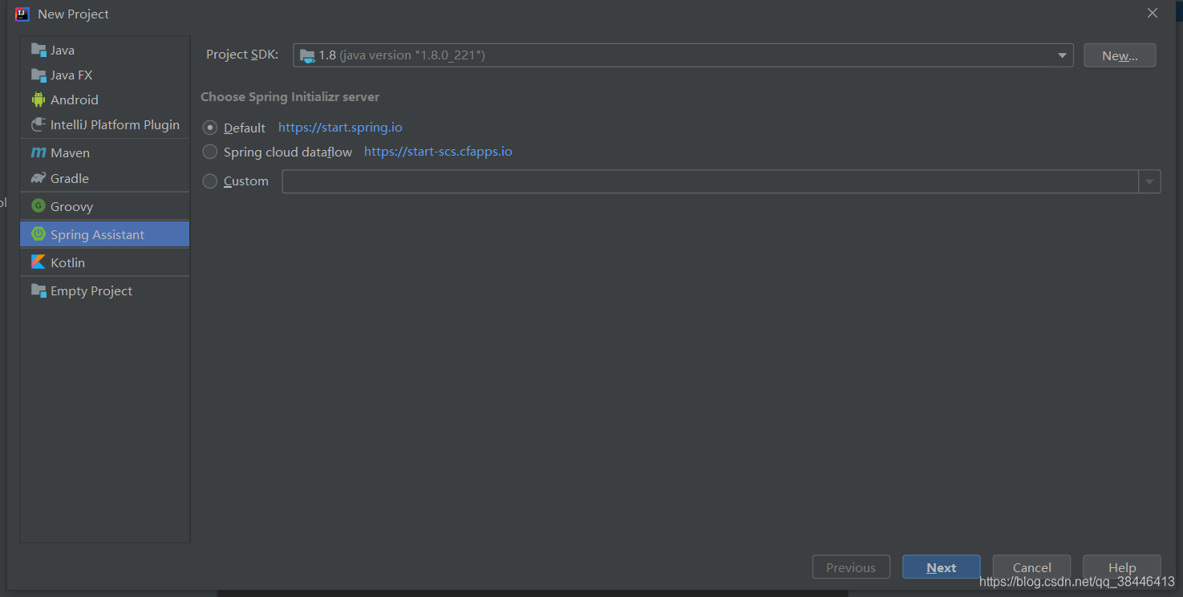Select the Custom server radio button
This screenshot has height=597, width=1183.
[210, 181]
